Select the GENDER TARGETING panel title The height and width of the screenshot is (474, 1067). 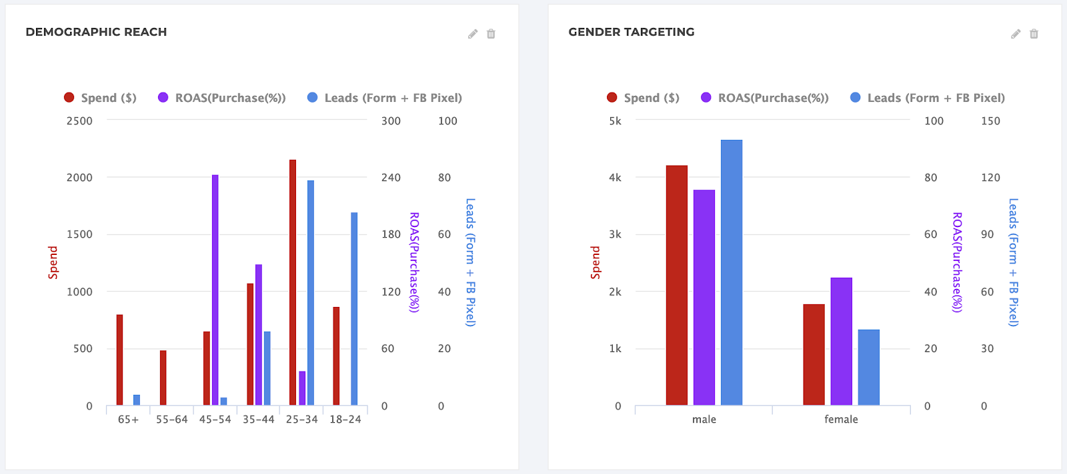coord(631,31)
